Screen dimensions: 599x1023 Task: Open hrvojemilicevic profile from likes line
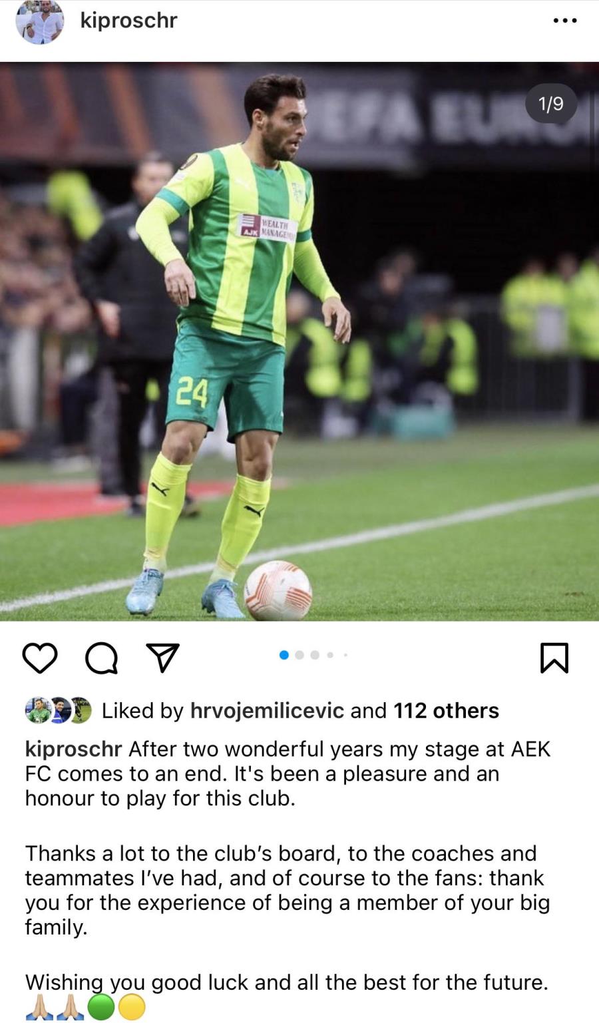pyautogui.click(x=268, y=711)
